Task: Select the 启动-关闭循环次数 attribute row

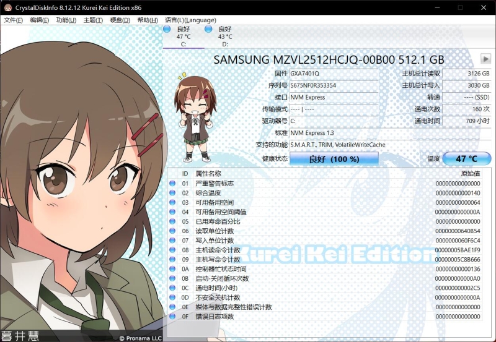Action: click(x=325, y=278)
